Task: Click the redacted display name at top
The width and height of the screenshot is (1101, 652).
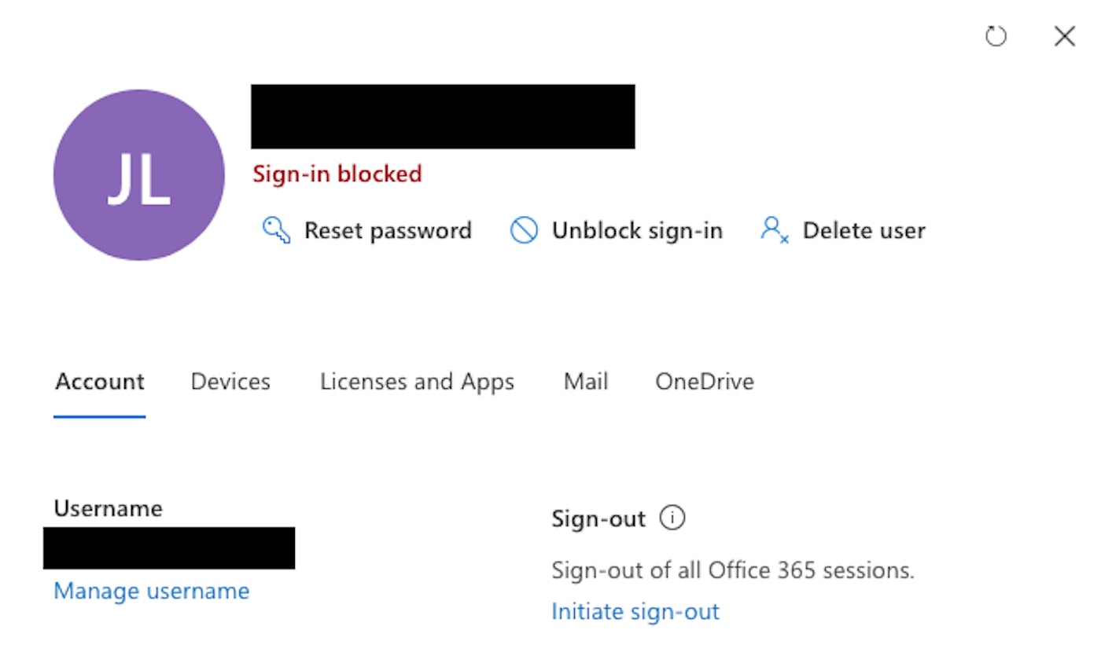Action: point(443,116)
